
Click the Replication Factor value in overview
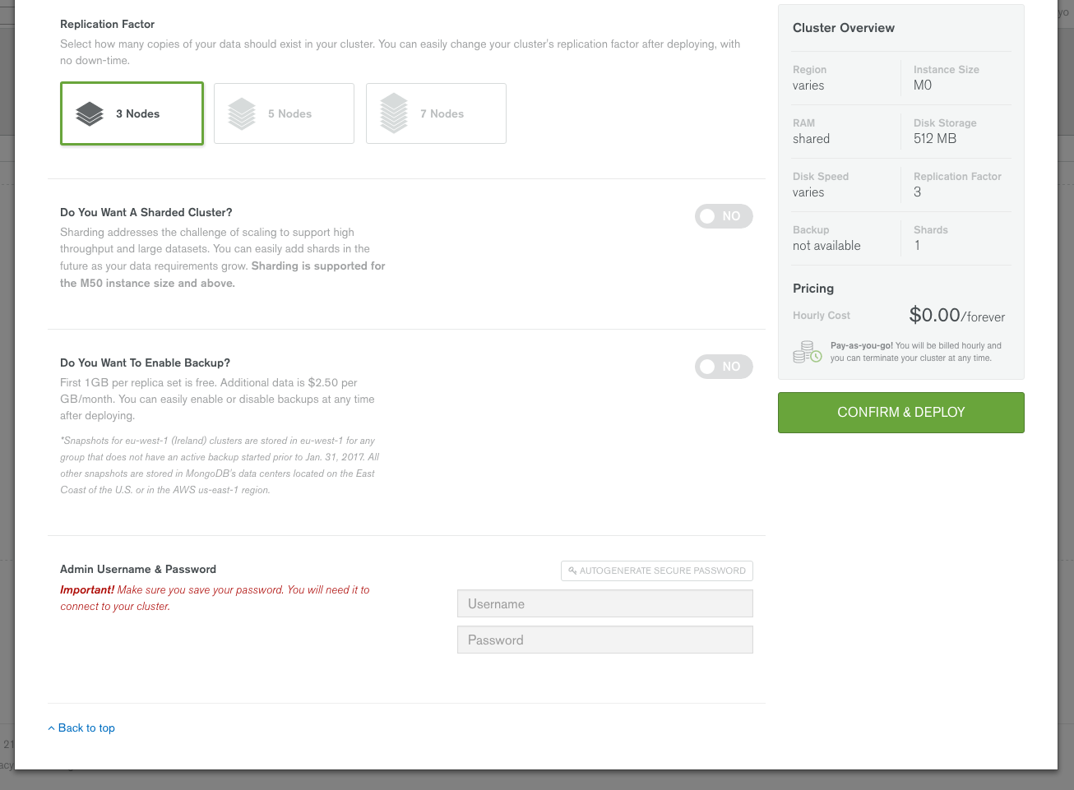pos(917,192)
